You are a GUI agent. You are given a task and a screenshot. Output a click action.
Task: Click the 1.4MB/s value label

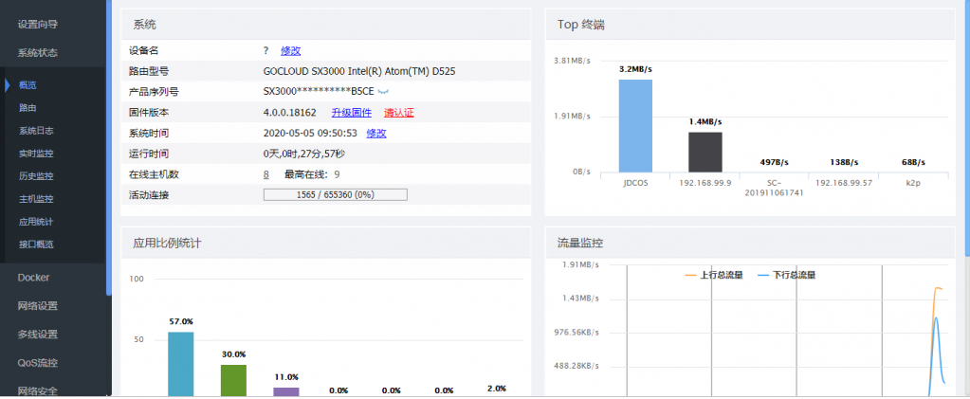(x=705, y=122)
